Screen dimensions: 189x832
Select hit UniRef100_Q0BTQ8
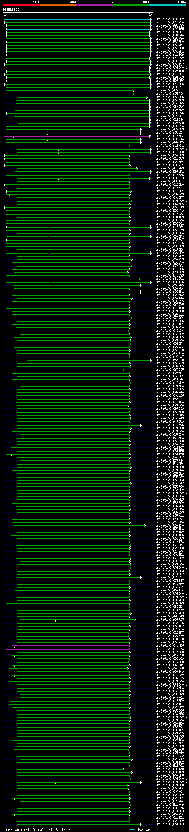pyautogui.click(x=170, y=740)
